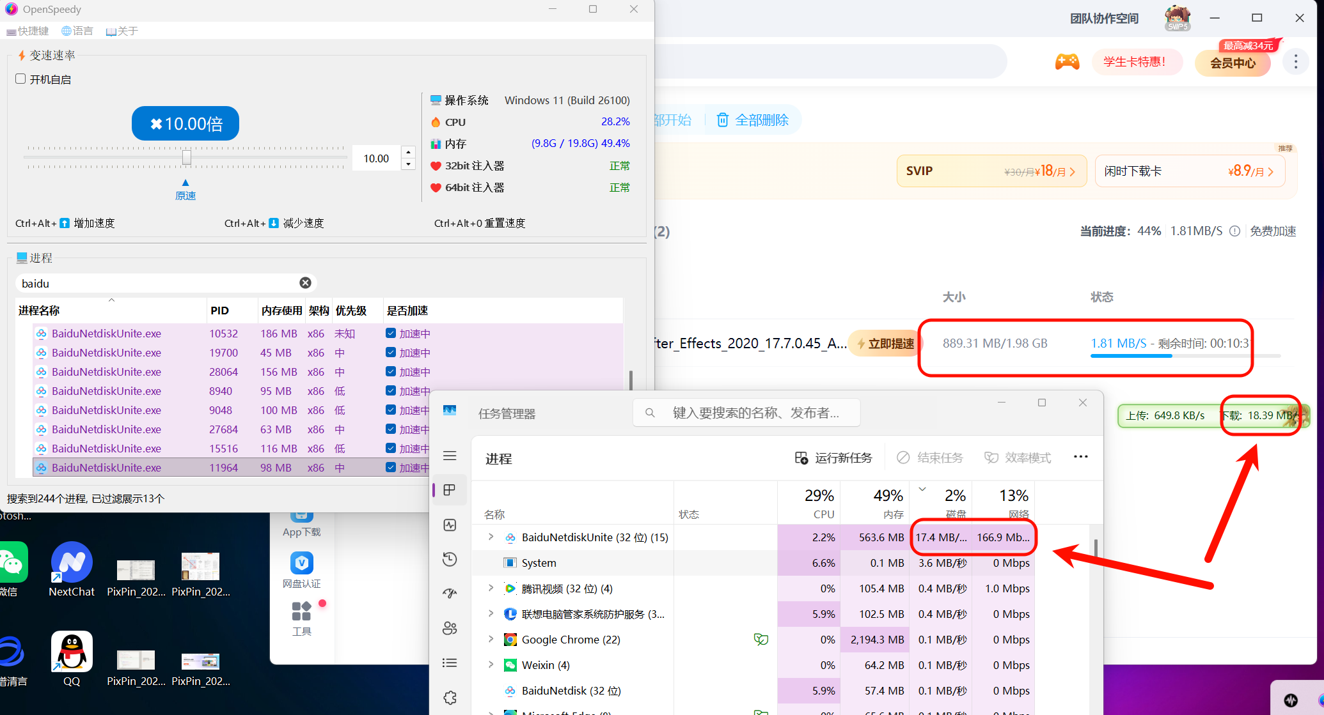Viewport: 1324px width, 715px height.
Task: Open the 语言 menu in OpenSpeedy
Action: click(77, 31)
